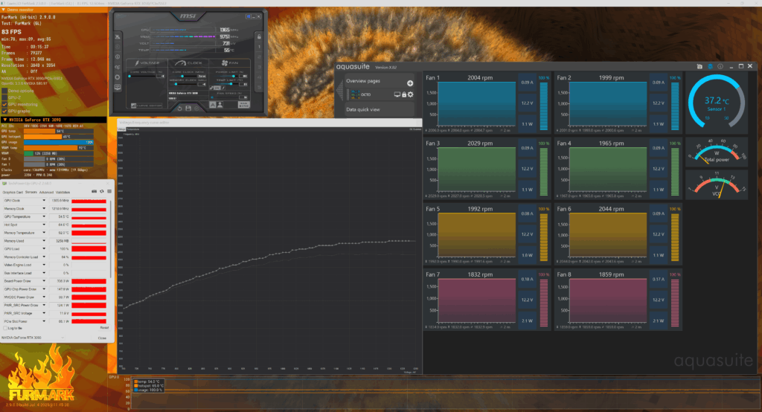762x412 pixels.
Task: Toggle Afterburner auto fan 'A' icon
Action: click(x=213, y=104)
